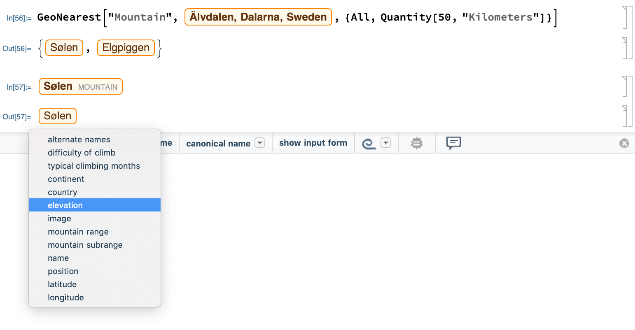Click the In[56]:= cell label
The image size is (635, 330).
19,18
